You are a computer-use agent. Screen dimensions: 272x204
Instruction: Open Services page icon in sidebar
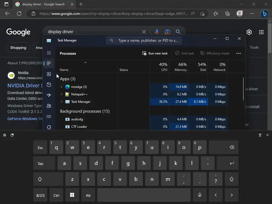[49, 127]
